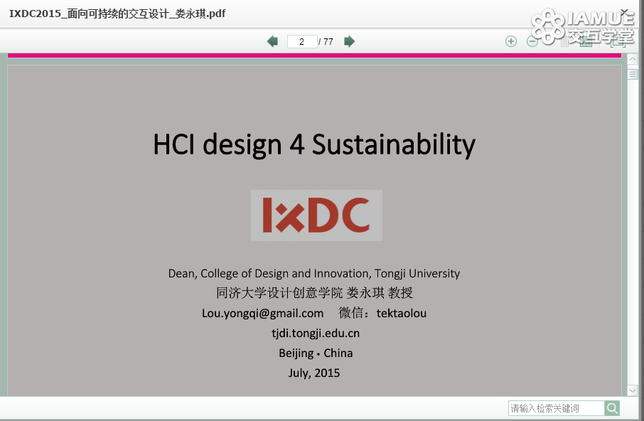The width and height of the screenshot is (644, 421).
Task: Click the green search magnifier button
Action: click(x=612, y=408)
